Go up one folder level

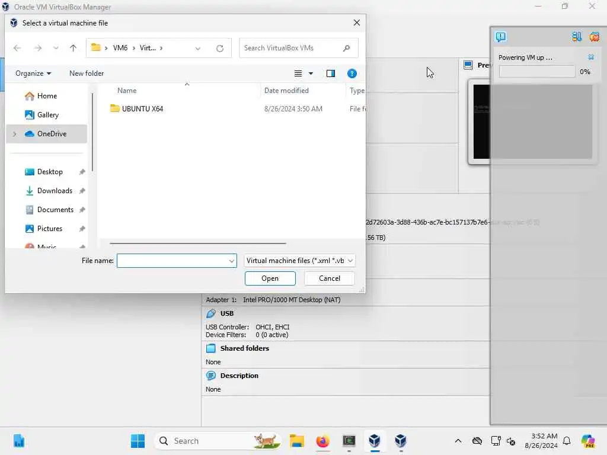click(73, 48)
